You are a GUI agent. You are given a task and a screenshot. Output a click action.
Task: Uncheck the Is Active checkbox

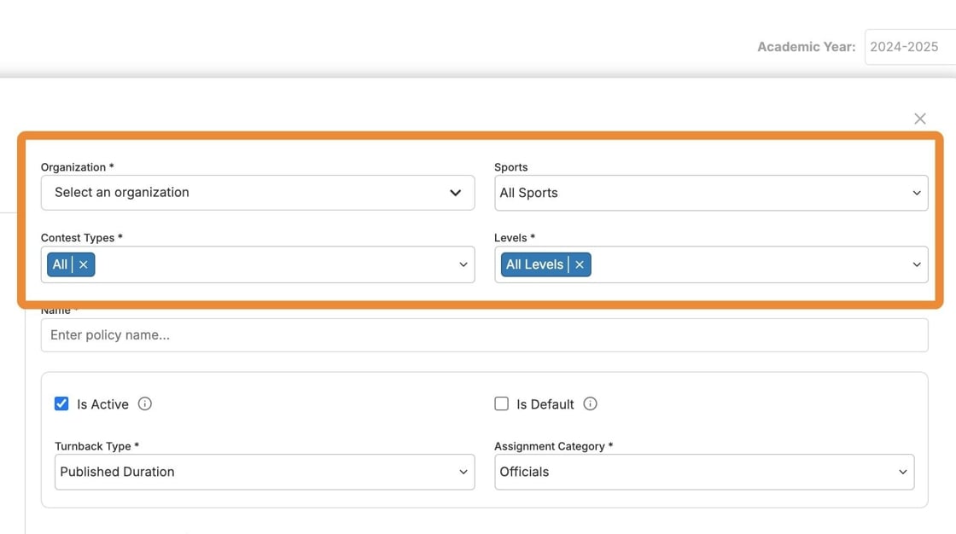(x=61, y=403)
